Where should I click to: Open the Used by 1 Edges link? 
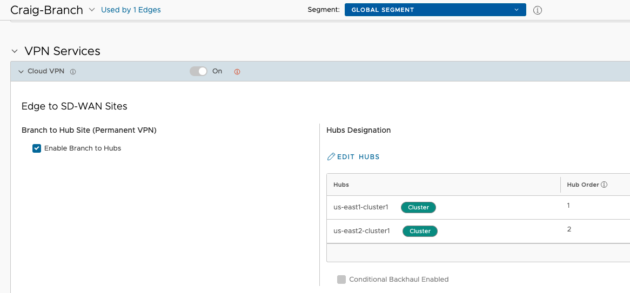coord(131,10)
